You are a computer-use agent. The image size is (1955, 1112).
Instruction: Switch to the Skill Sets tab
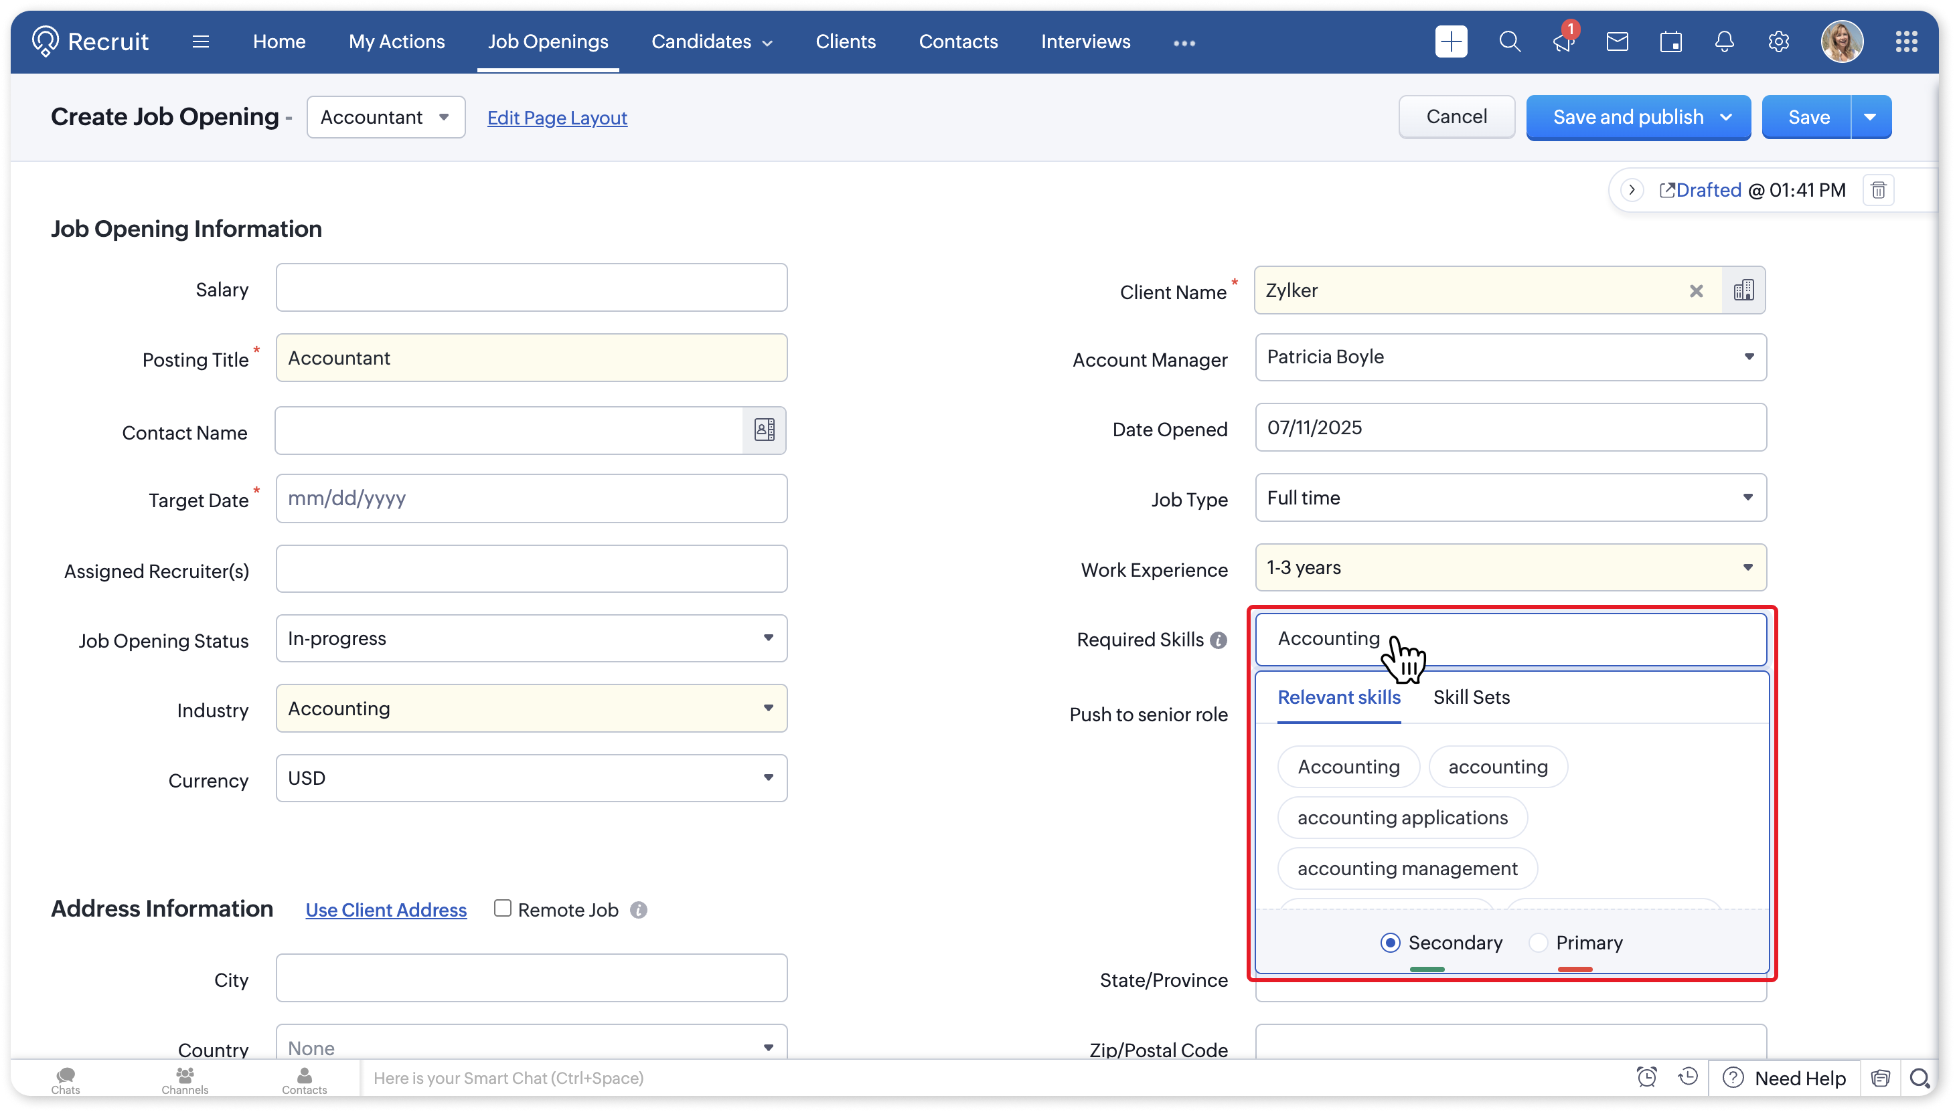1471,697
